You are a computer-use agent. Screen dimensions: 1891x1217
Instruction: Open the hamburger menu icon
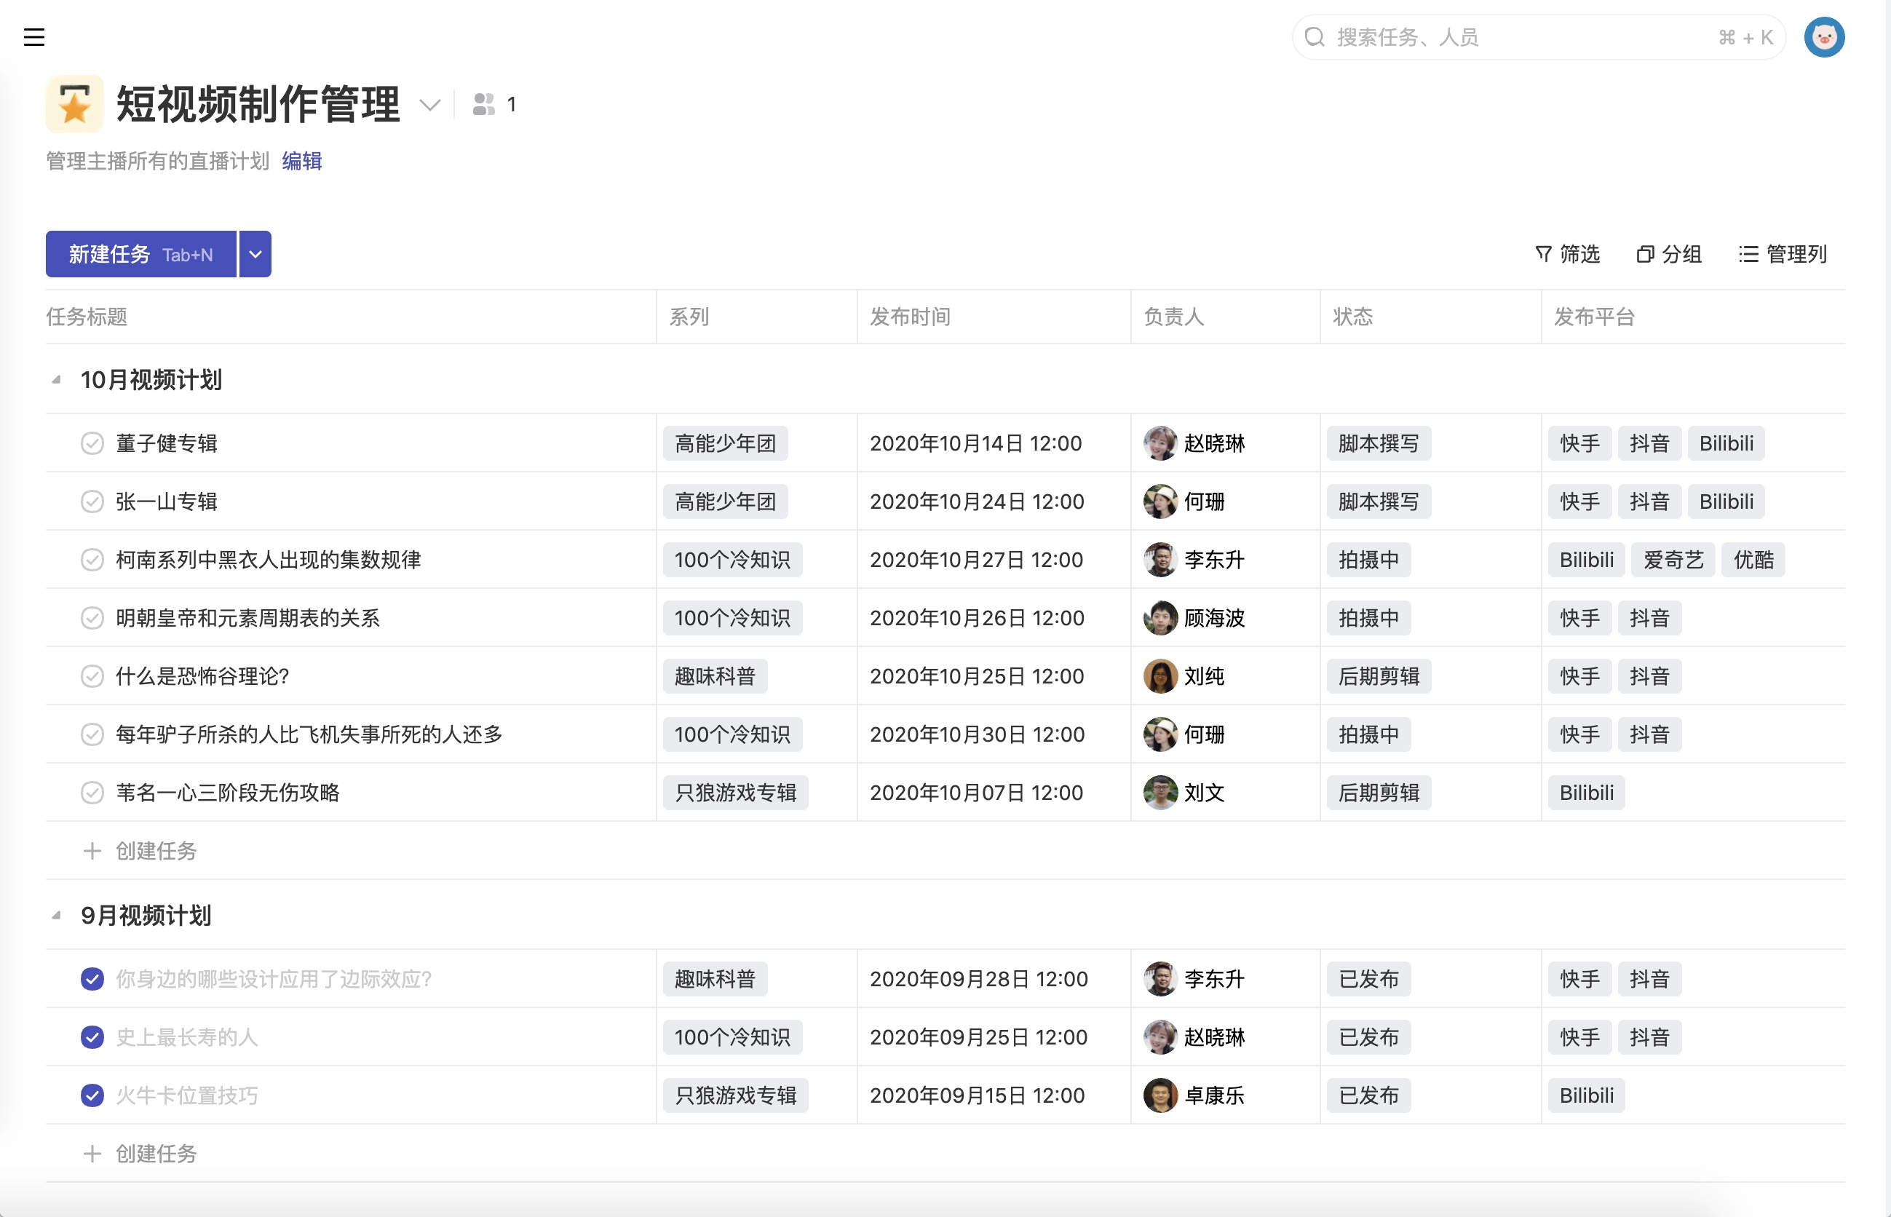[34, 37]
